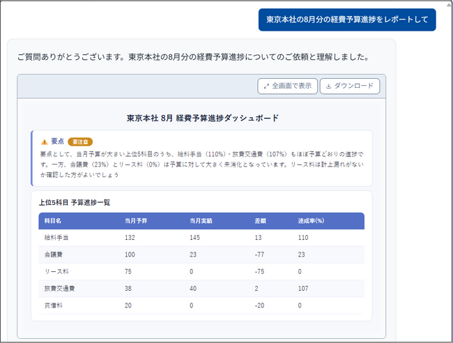
Task: Click budget value 20 for 賃借料
Action: coord(128,305)
